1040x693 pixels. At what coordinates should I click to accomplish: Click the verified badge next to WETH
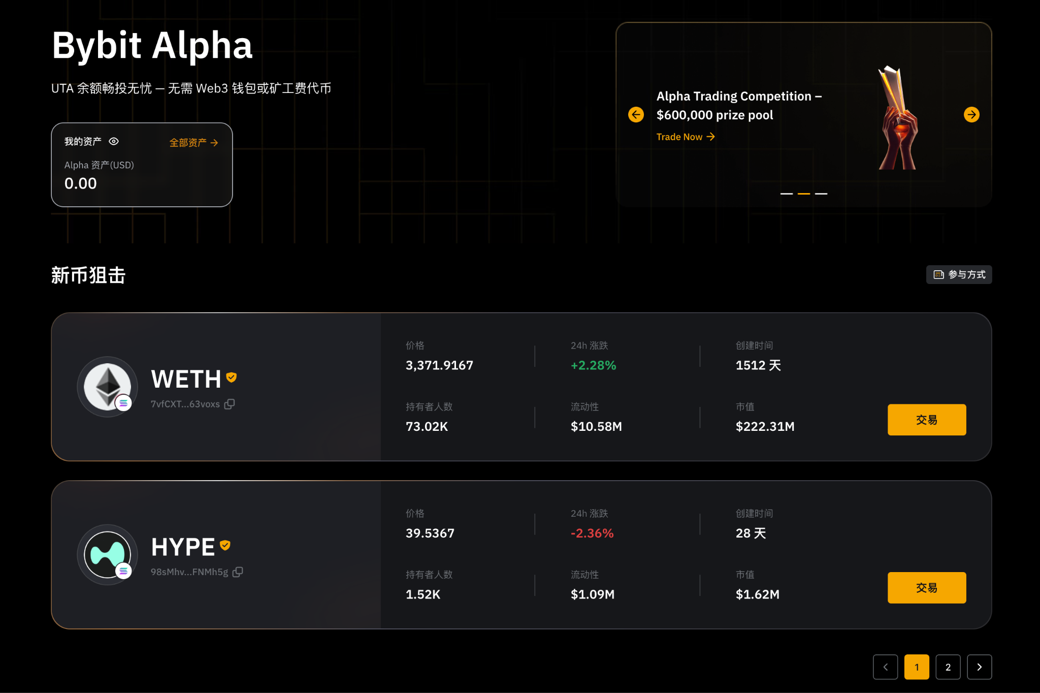(231, 377)
